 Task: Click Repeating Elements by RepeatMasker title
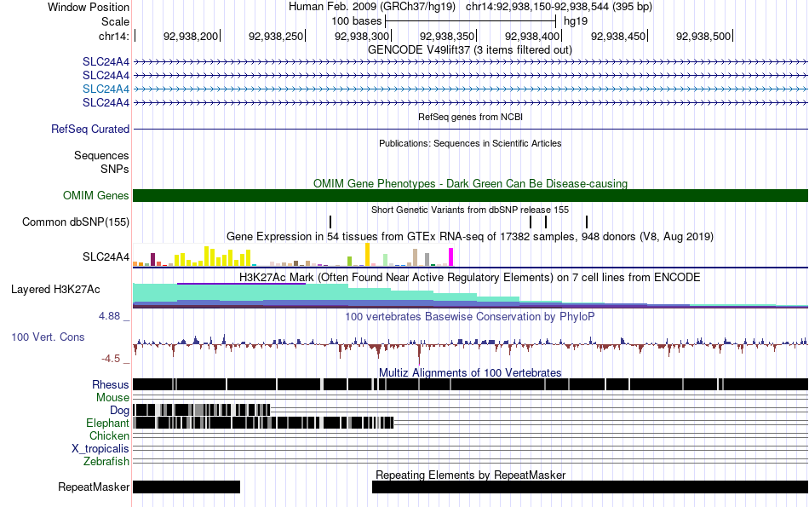471,475
